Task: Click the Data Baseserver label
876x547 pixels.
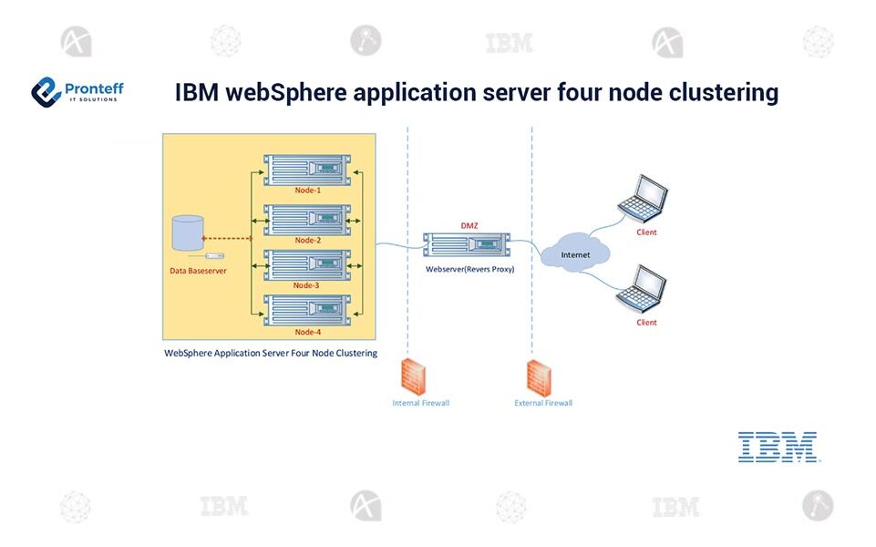Action: click(198, 271)
